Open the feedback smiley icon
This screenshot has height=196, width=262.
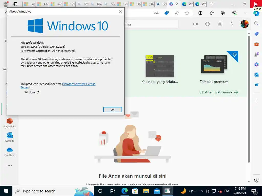coord(207,24)
